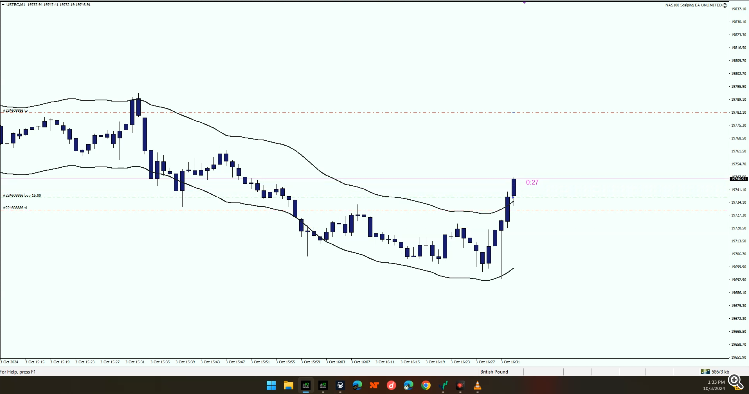Select the #224608886 tp order line label
This screenshot has height=394, width=749.
click(x=15, y=110)
